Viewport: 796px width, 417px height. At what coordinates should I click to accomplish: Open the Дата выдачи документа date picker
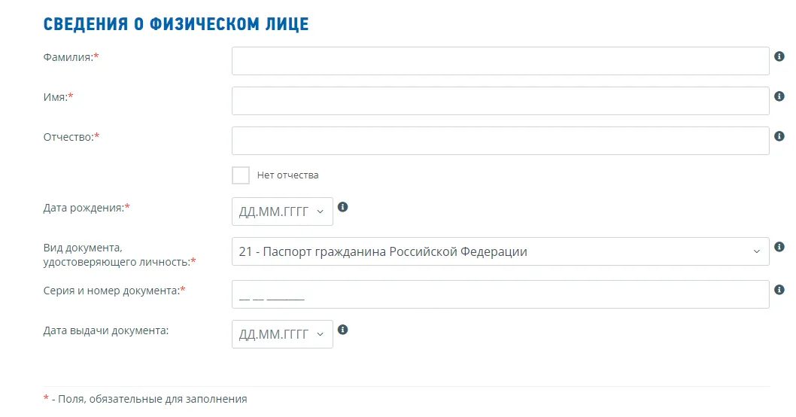(282, 334)
